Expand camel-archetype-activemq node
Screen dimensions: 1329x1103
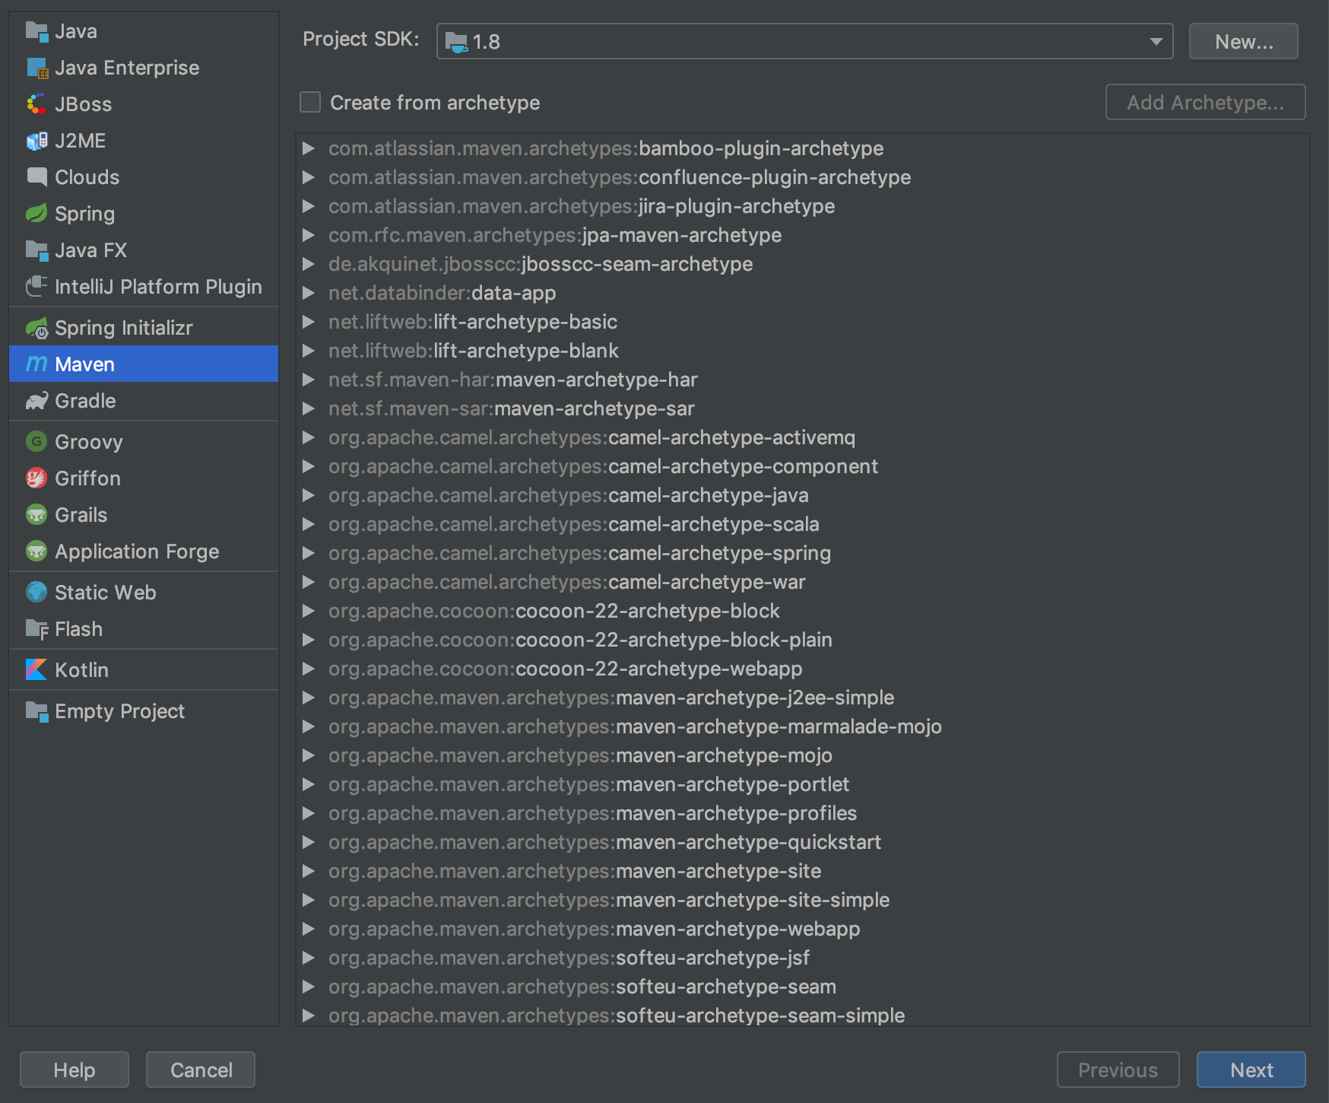pos(309,437)
